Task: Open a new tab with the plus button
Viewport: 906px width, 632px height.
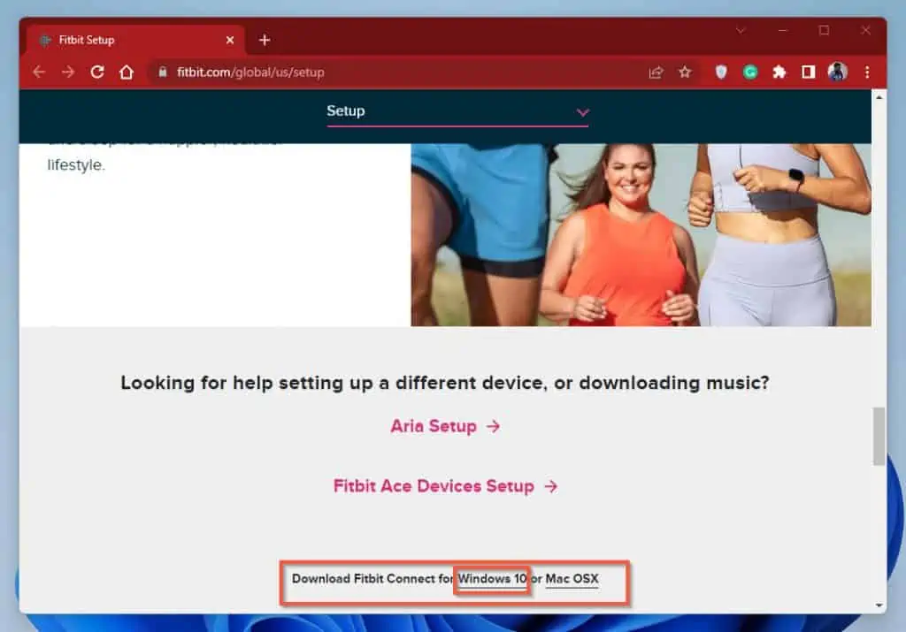Action: click(265, 40)
